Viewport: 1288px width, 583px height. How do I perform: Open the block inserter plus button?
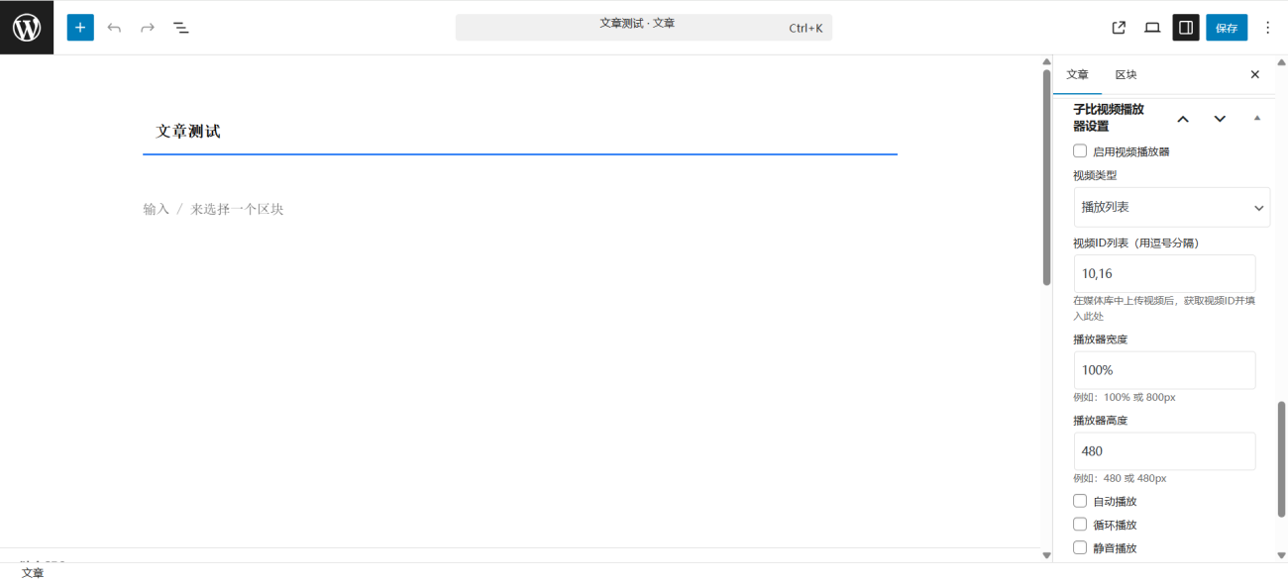coord(80,28)
